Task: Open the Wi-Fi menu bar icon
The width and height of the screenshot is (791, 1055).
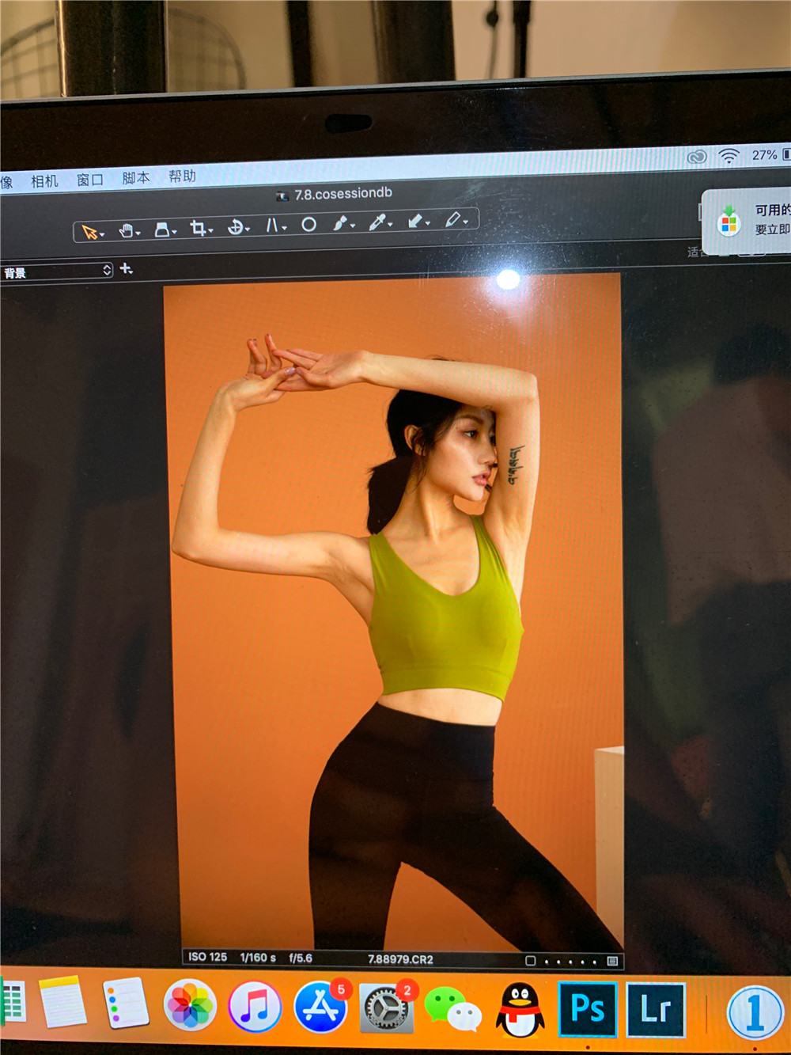Action: 729,156
